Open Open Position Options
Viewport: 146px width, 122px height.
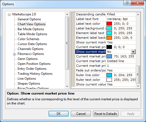pos(34,64)
